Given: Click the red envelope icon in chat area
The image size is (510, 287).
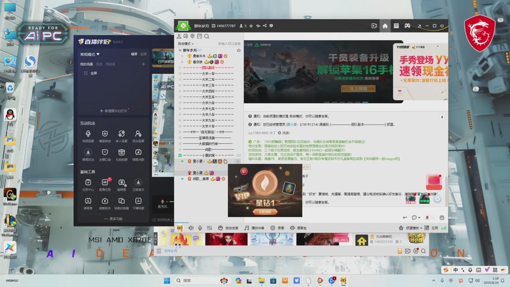Looking at the screenshot, I should coord(434,182).
